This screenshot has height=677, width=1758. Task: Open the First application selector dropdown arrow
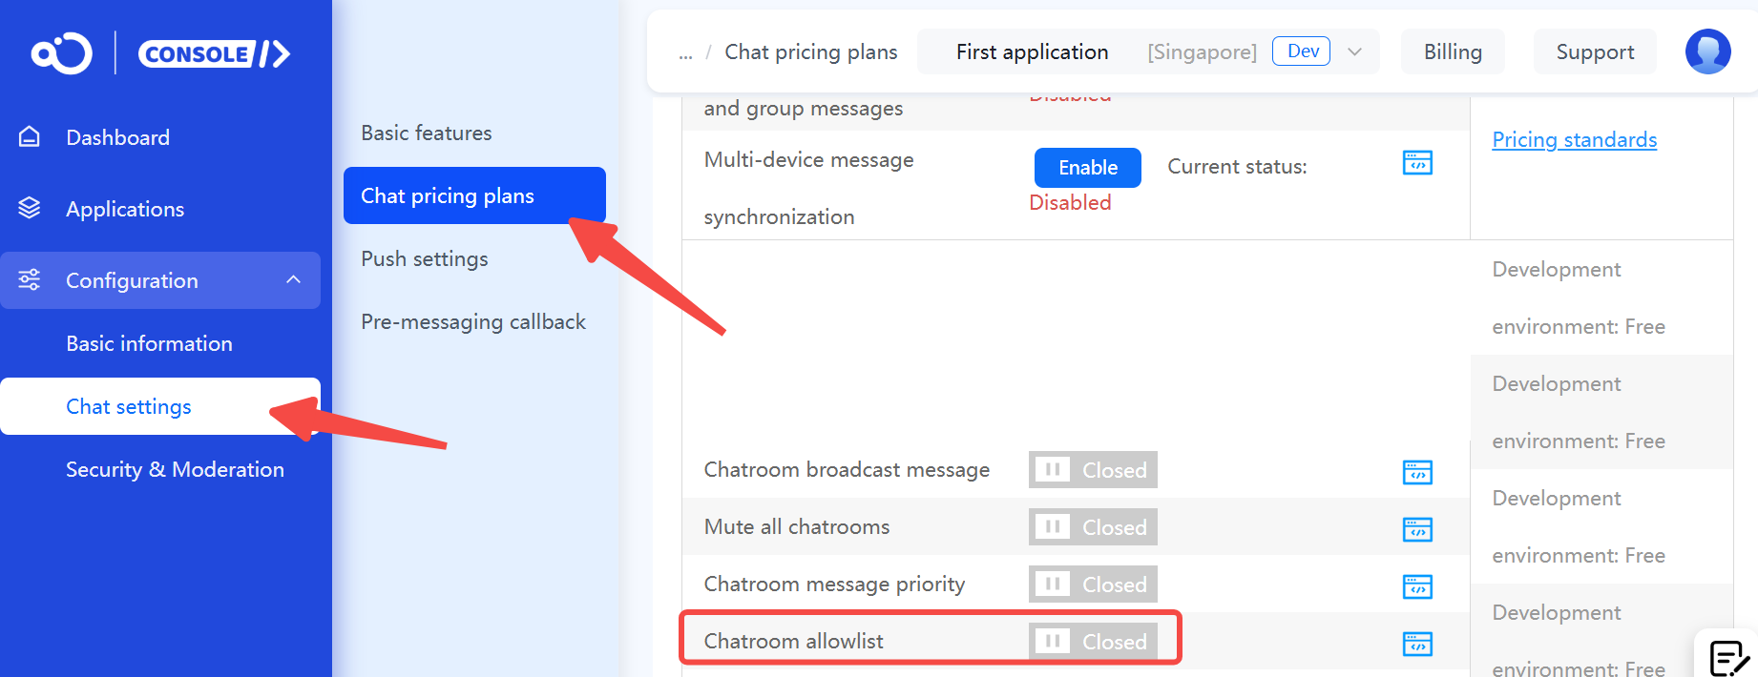(1354, 51)
